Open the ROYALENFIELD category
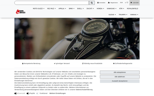 pos(132,9)
